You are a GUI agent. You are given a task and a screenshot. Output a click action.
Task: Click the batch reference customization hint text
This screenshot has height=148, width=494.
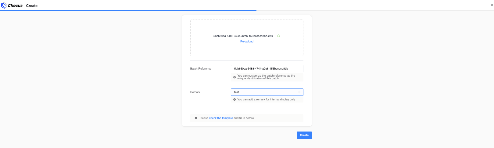[x=266, y=77]
